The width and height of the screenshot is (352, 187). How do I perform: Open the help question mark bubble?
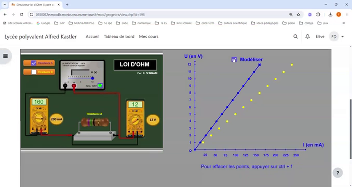[337, 172]
